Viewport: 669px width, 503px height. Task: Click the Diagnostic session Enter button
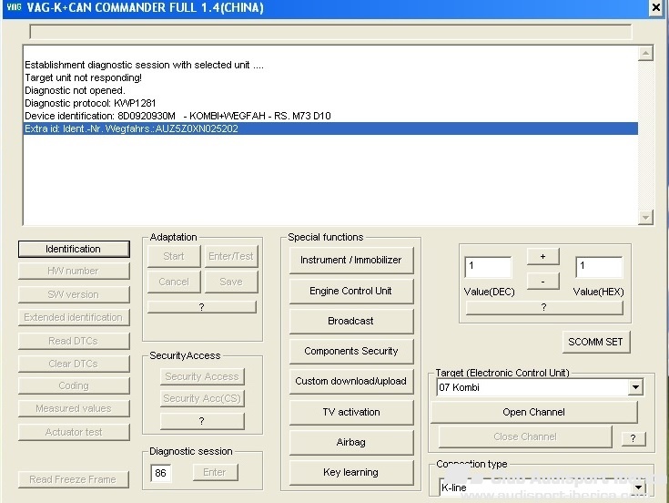pos(215,472)
